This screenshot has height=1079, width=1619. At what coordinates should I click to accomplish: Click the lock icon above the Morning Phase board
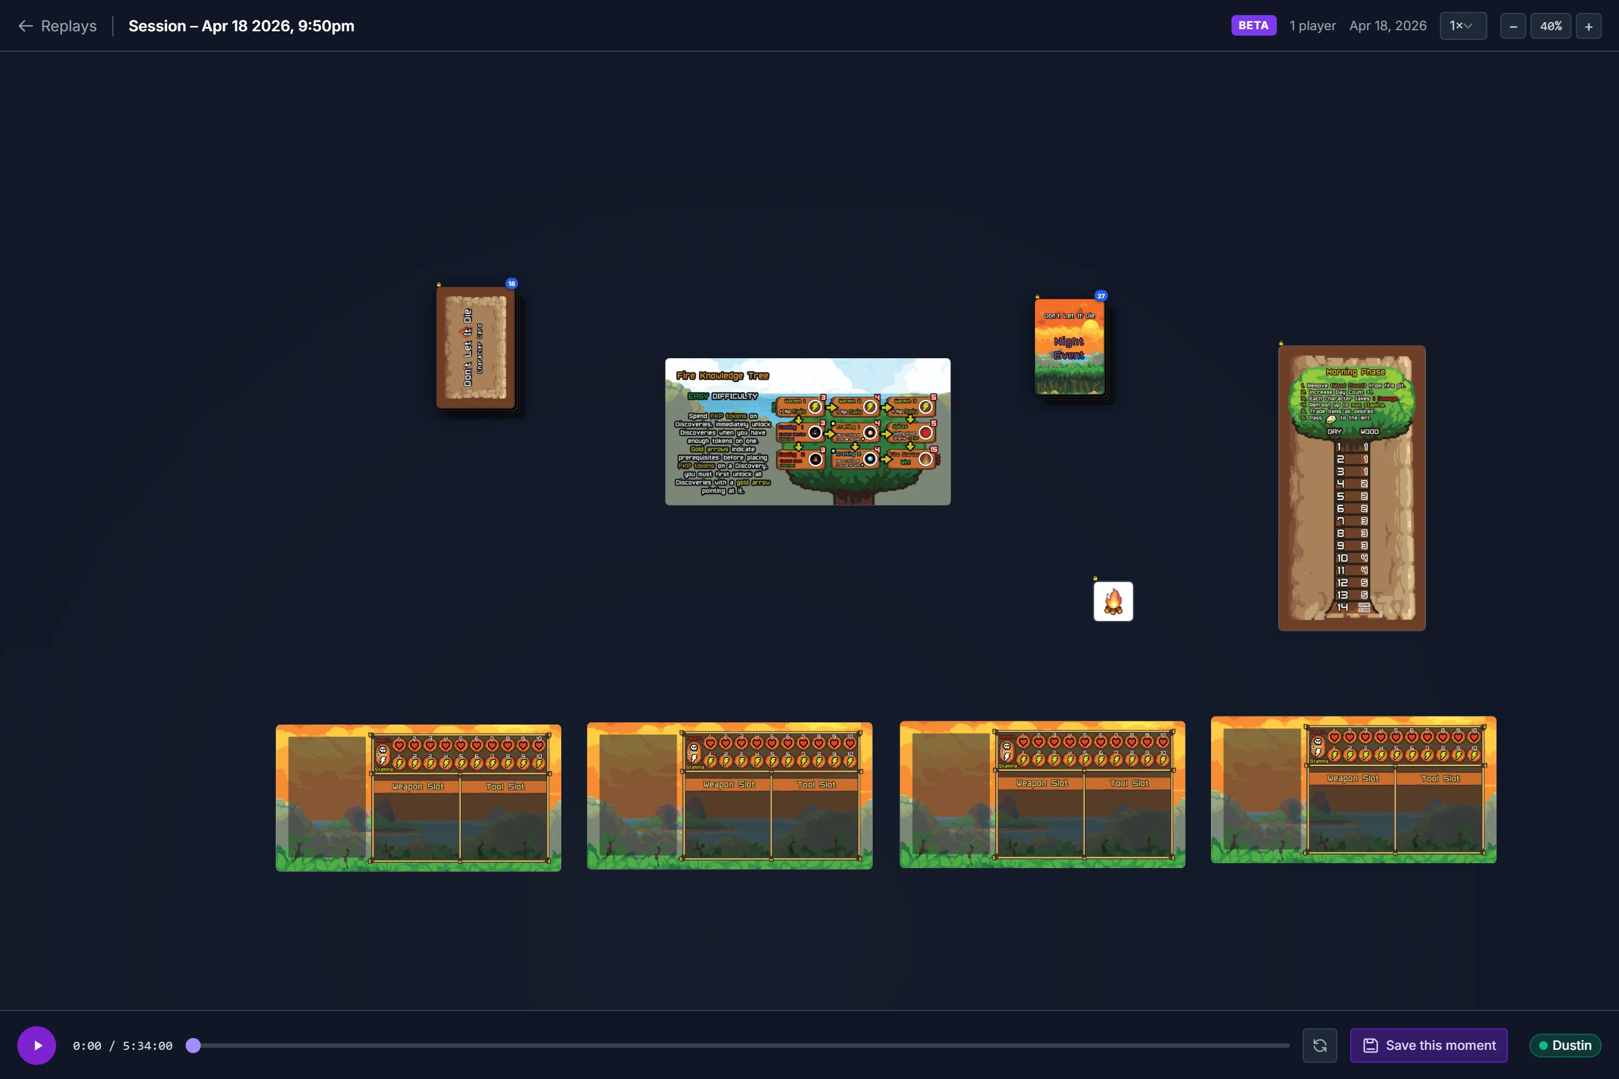click(1281, 343)
